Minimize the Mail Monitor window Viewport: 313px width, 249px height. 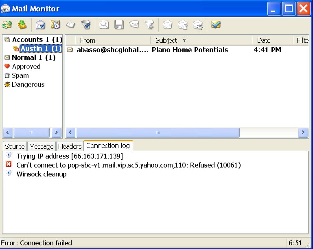274,9
